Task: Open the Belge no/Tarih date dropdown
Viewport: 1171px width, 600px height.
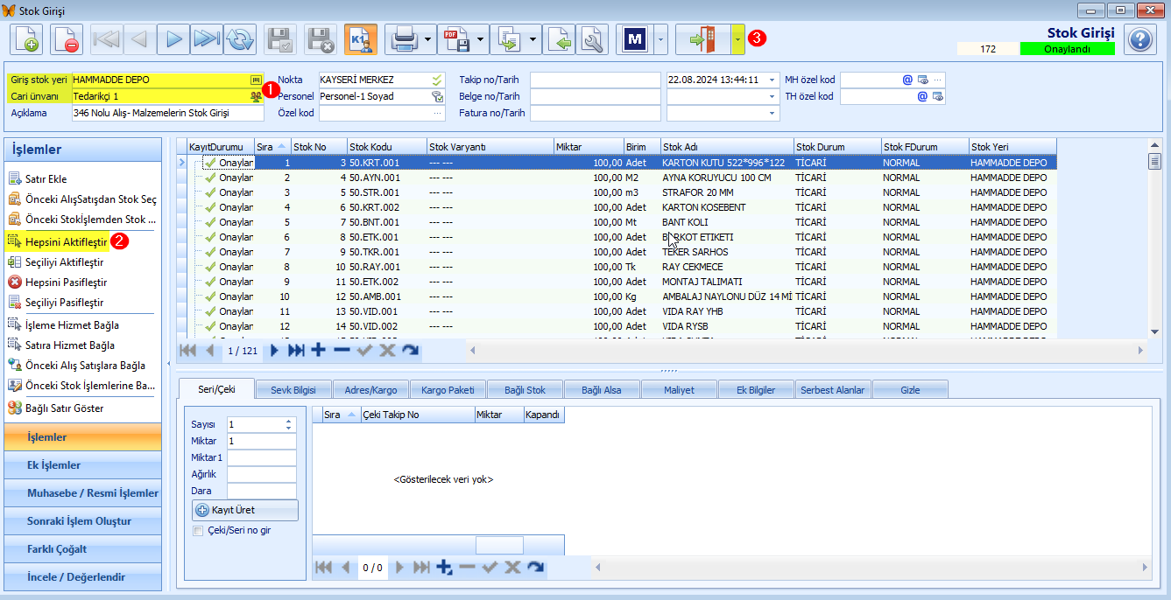Action: point(772,96)
